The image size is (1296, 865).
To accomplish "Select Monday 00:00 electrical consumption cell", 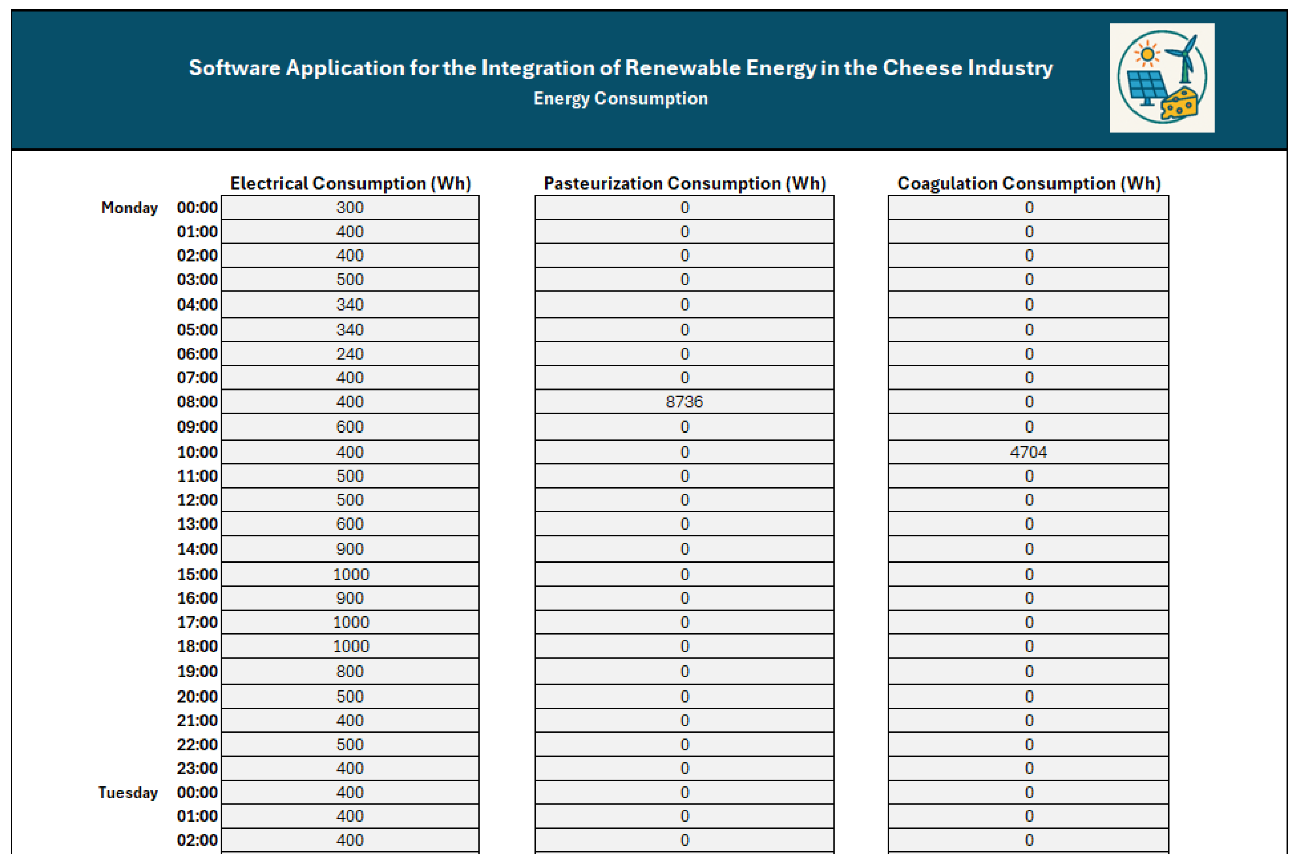I will [350, 208].
